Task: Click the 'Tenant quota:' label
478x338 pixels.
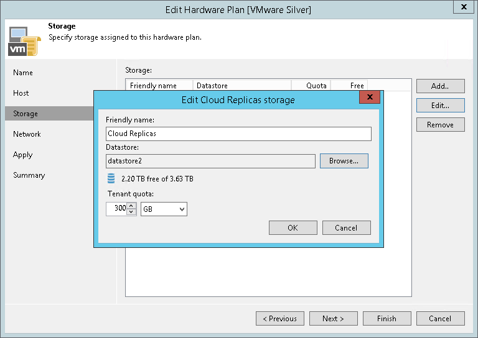Action: (131, 194)
